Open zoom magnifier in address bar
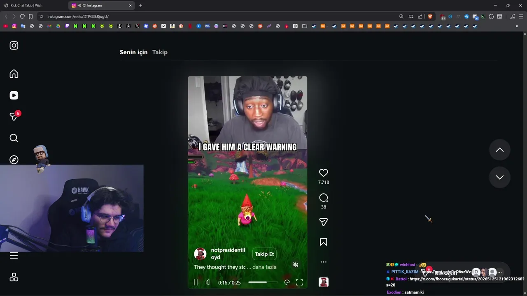 401,16
